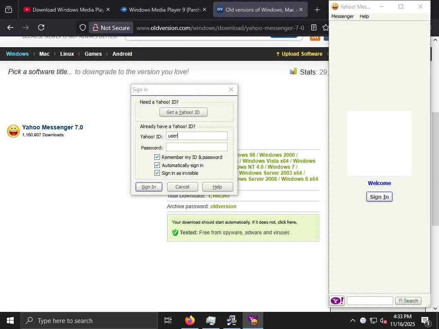This screenshot has width=439, height=329.
Task: Click the Stats bar chart icon
Action: tap(293, 72)
